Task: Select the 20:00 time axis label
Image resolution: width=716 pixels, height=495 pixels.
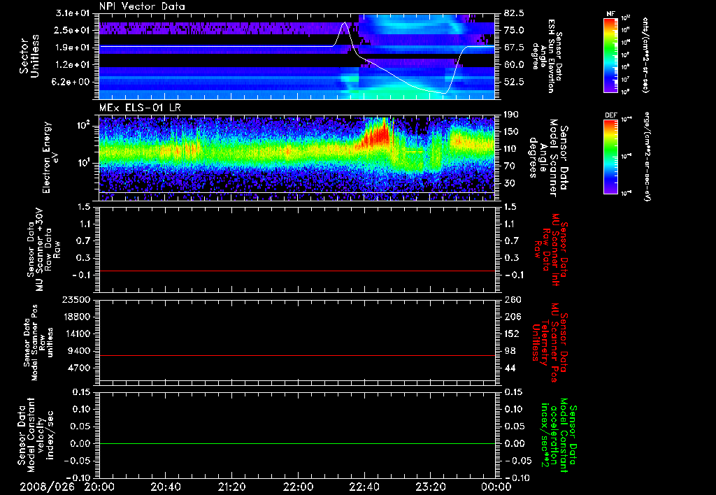Action: pos(99,486)
